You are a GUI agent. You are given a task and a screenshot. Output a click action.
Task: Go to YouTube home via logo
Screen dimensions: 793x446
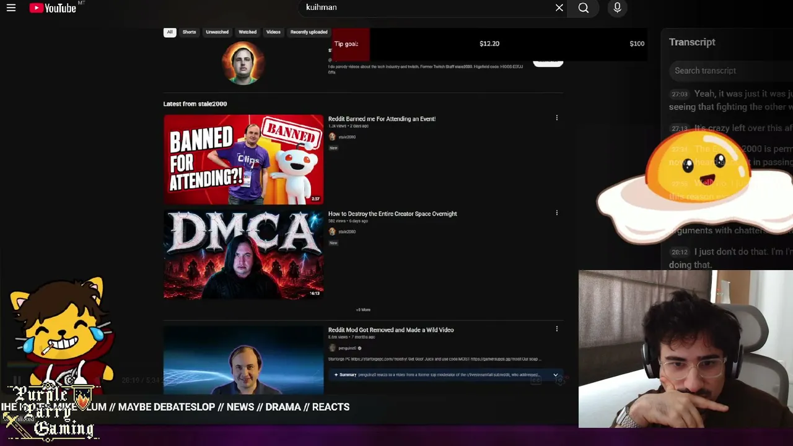click(53, 8)
